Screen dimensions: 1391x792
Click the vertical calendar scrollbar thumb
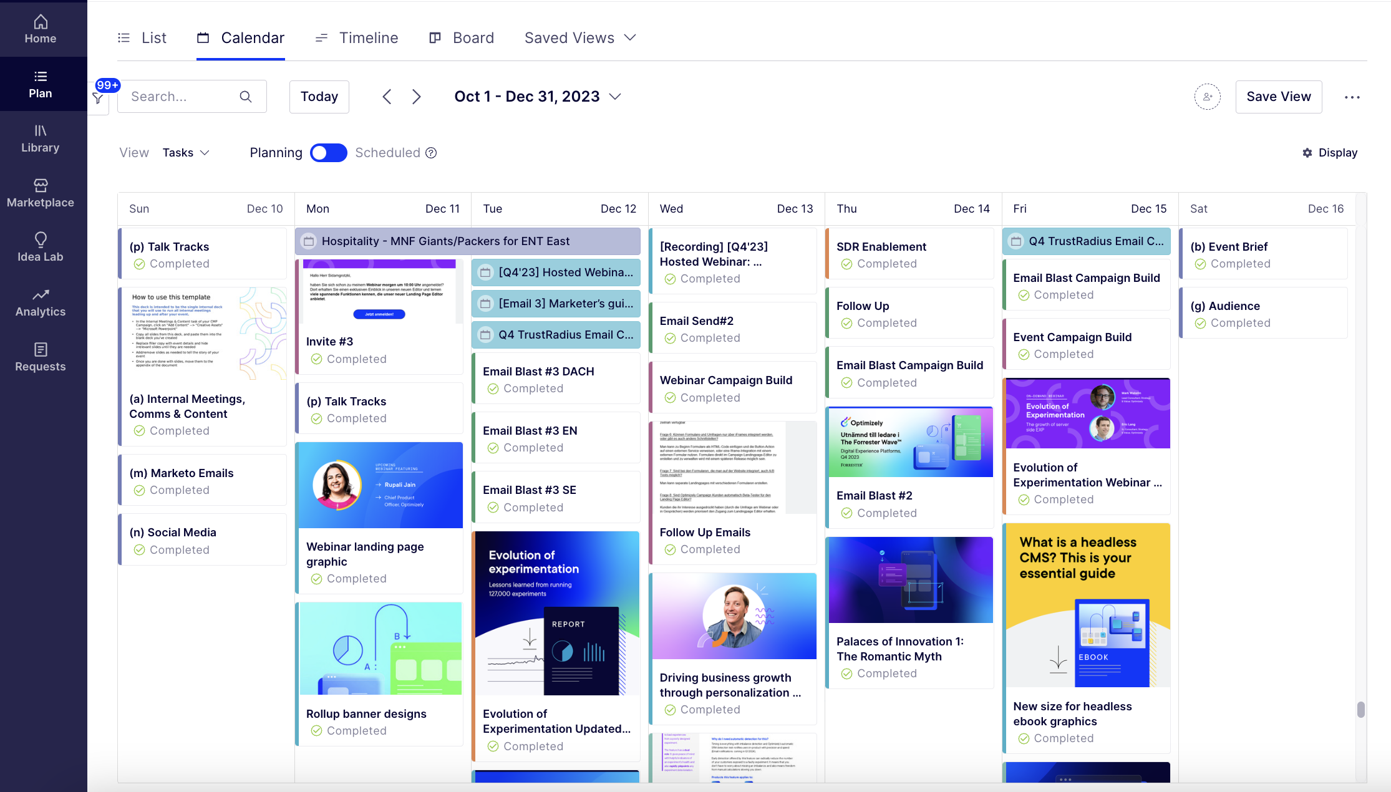pos(1360,710)
